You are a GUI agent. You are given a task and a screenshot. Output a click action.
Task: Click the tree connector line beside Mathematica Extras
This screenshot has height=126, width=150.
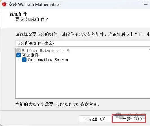(20, 59)
